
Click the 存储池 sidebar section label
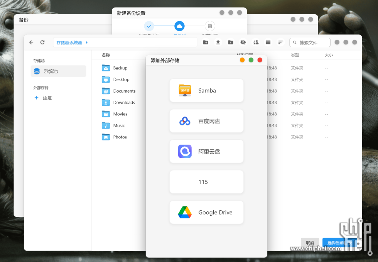click(x=39, y=61)
